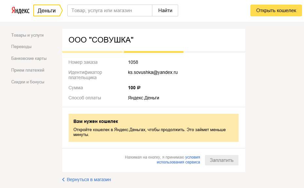304x188 pixels.
Task: Click the 'Вам нужен кошелек' notice heading
Action: coord(96,121)
